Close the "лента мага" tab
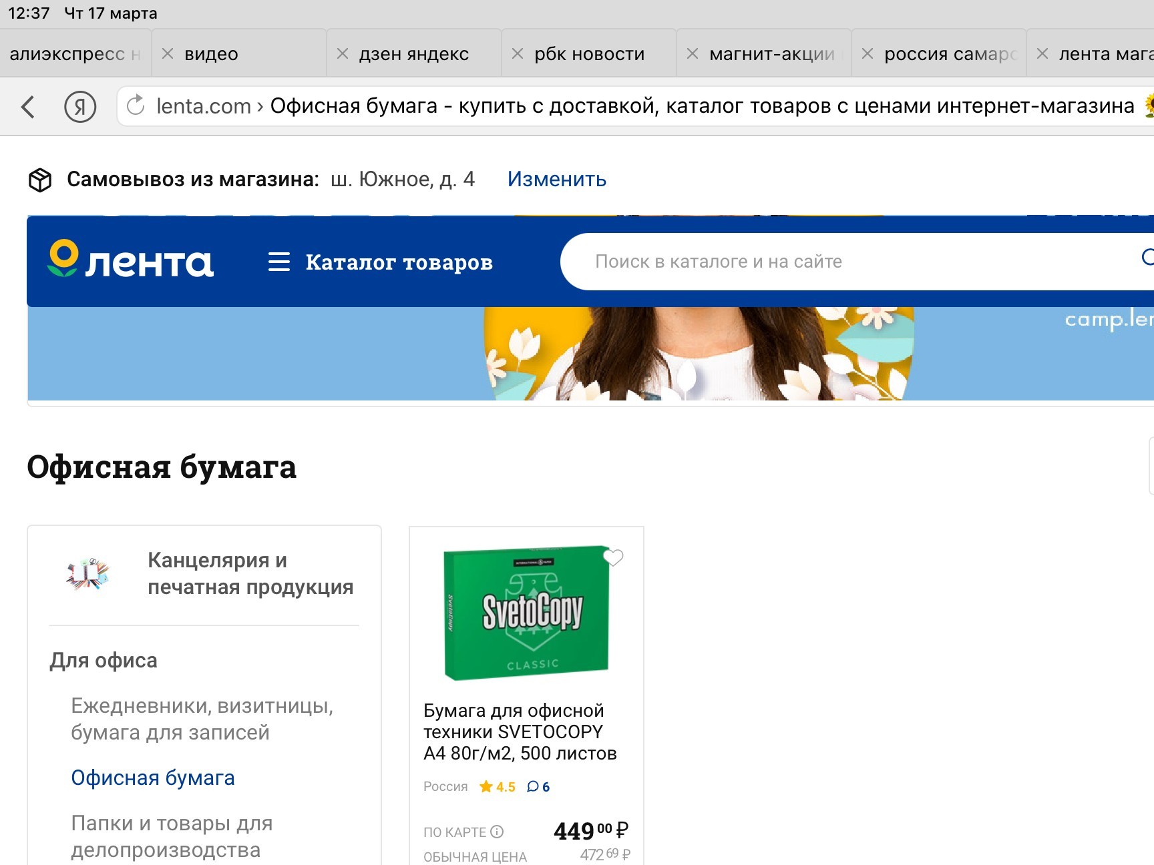Screen dimensions: 1154x865 click(1042, 53)
